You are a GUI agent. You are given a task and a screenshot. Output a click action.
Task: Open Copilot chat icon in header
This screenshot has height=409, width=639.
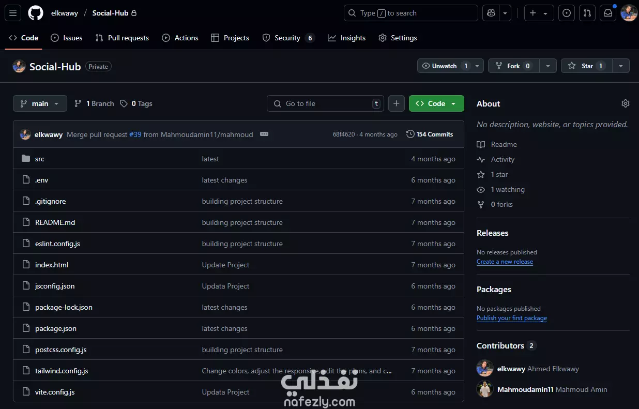490,13
